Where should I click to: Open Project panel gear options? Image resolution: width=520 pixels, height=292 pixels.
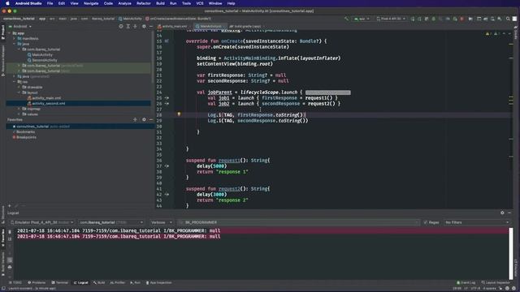point(144,26)
